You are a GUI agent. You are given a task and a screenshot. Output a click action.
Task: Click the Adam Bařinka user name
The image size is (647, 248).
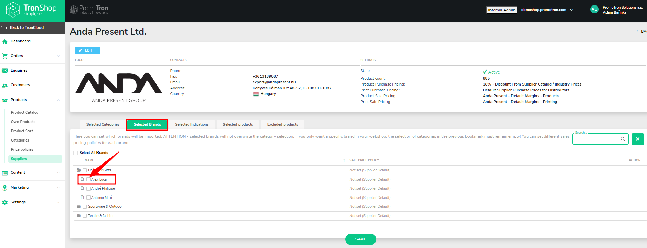point(614,12)
